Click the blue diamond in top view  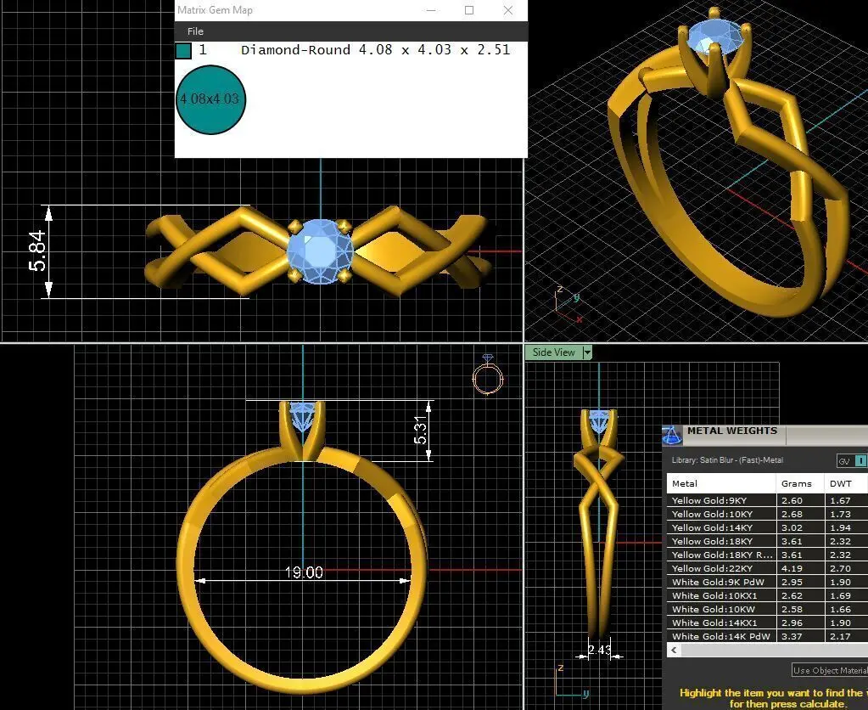(x=320, y=251)
